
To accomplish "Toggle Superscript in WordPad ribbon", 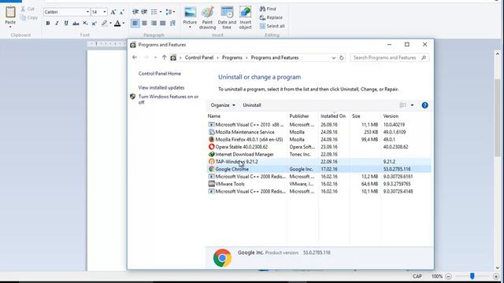I will (x=94, y=23).
